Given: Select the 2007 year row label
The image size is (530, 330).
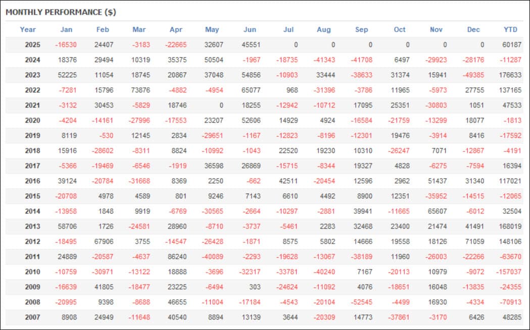Looking at the screenshot, I should pos(32,317).
